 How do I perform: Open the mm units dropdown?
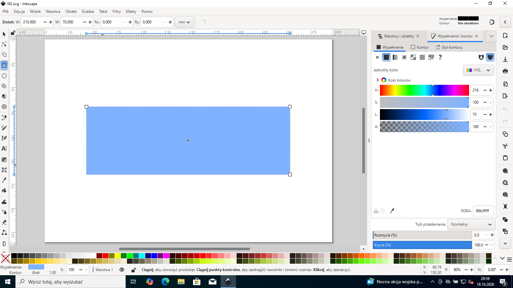(x=184, y=22)
